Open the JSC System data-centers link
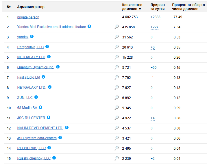The width and height of the screenshot is (207, 165). [37, 138]
